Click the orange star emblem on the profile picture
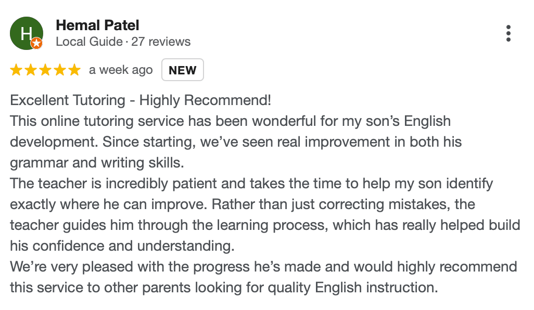This screenshot has height=310, width=534. [x=36, y=44]
